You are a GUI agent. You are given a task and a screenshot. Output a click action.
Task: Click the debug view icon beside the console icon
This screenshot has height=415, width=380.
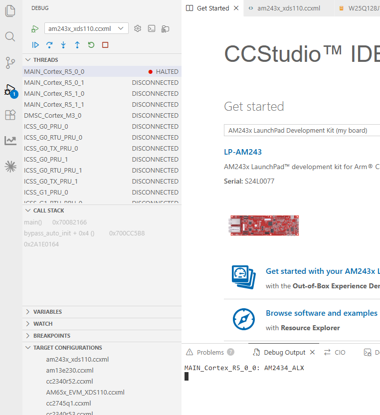pos(166,28)
